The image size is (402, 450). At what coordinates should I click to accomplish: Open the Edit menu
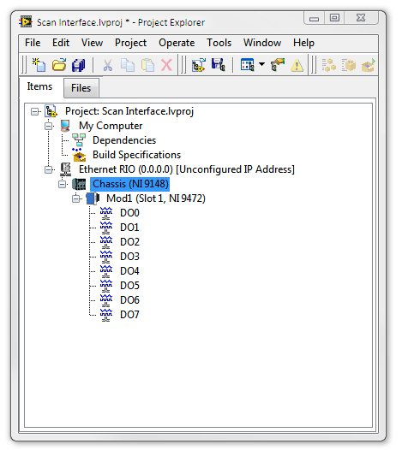(x=61, y=43)
